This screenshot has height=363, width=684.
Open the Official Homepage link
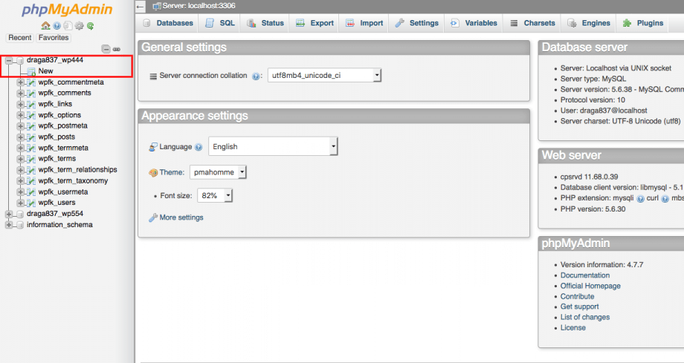[x=590, y=286]
